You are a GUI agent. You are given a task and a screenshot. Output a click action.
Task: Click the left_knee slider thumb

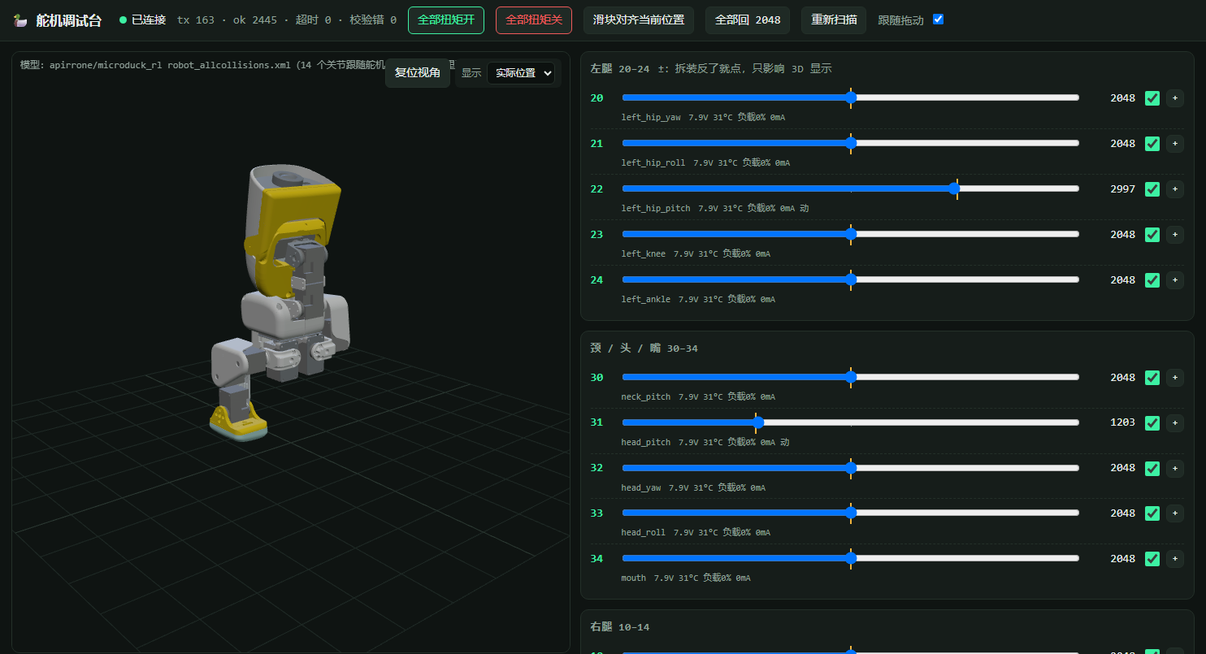pos(851,234)
